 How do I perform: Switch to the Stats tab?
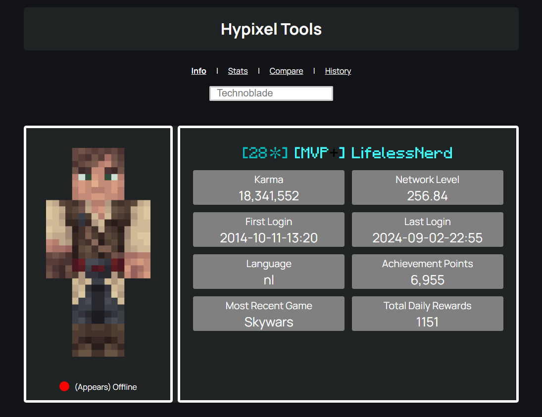[238, 71]
